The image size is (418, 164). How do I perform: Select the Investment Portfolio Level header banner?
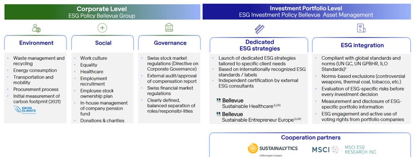pyautogui.click(x=306, y=12)
